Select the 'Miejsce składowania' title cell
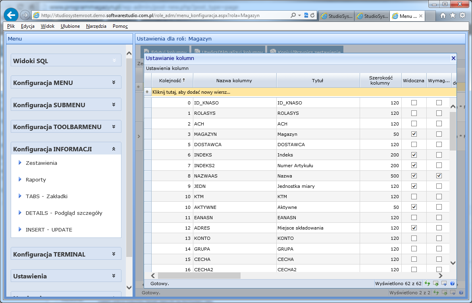Screen dimensions: 472x303 (318, 228)
